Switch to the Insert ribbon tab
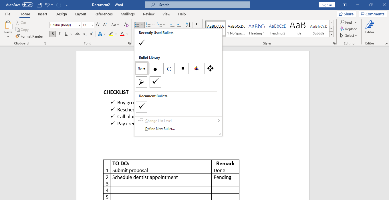The height and width of the screenshot is (200, 389). pos(42,14)
